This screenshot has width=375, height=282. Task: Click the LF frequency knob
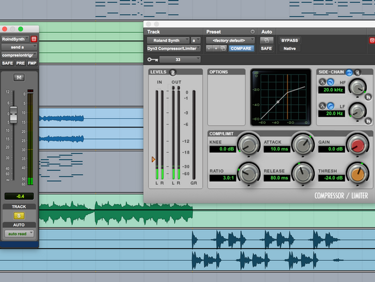pos(358,111)
